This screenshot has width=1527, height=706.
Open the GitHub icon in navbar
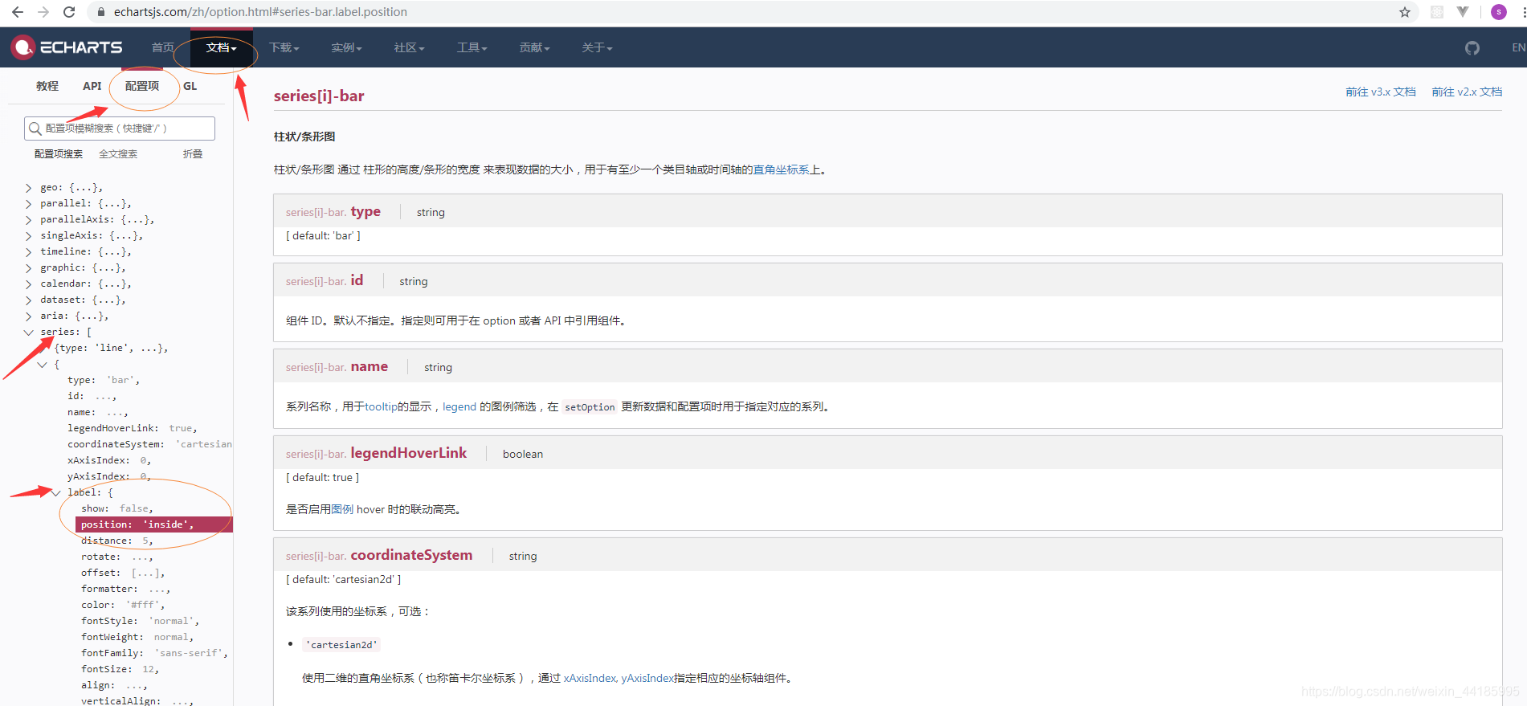coord(1472,47)
